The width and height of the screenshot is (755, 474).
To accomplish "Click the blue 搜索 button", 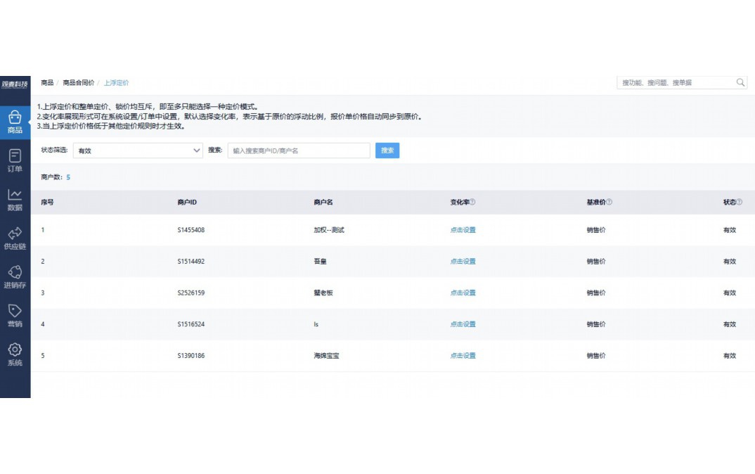I will [x=387, y=150].
